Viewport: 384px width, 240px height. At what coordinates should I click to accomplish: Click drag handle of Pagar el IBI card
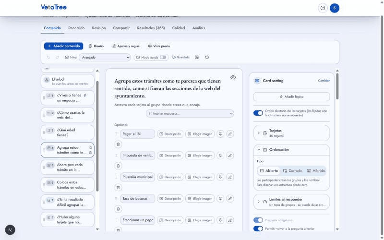coord(116,134)
